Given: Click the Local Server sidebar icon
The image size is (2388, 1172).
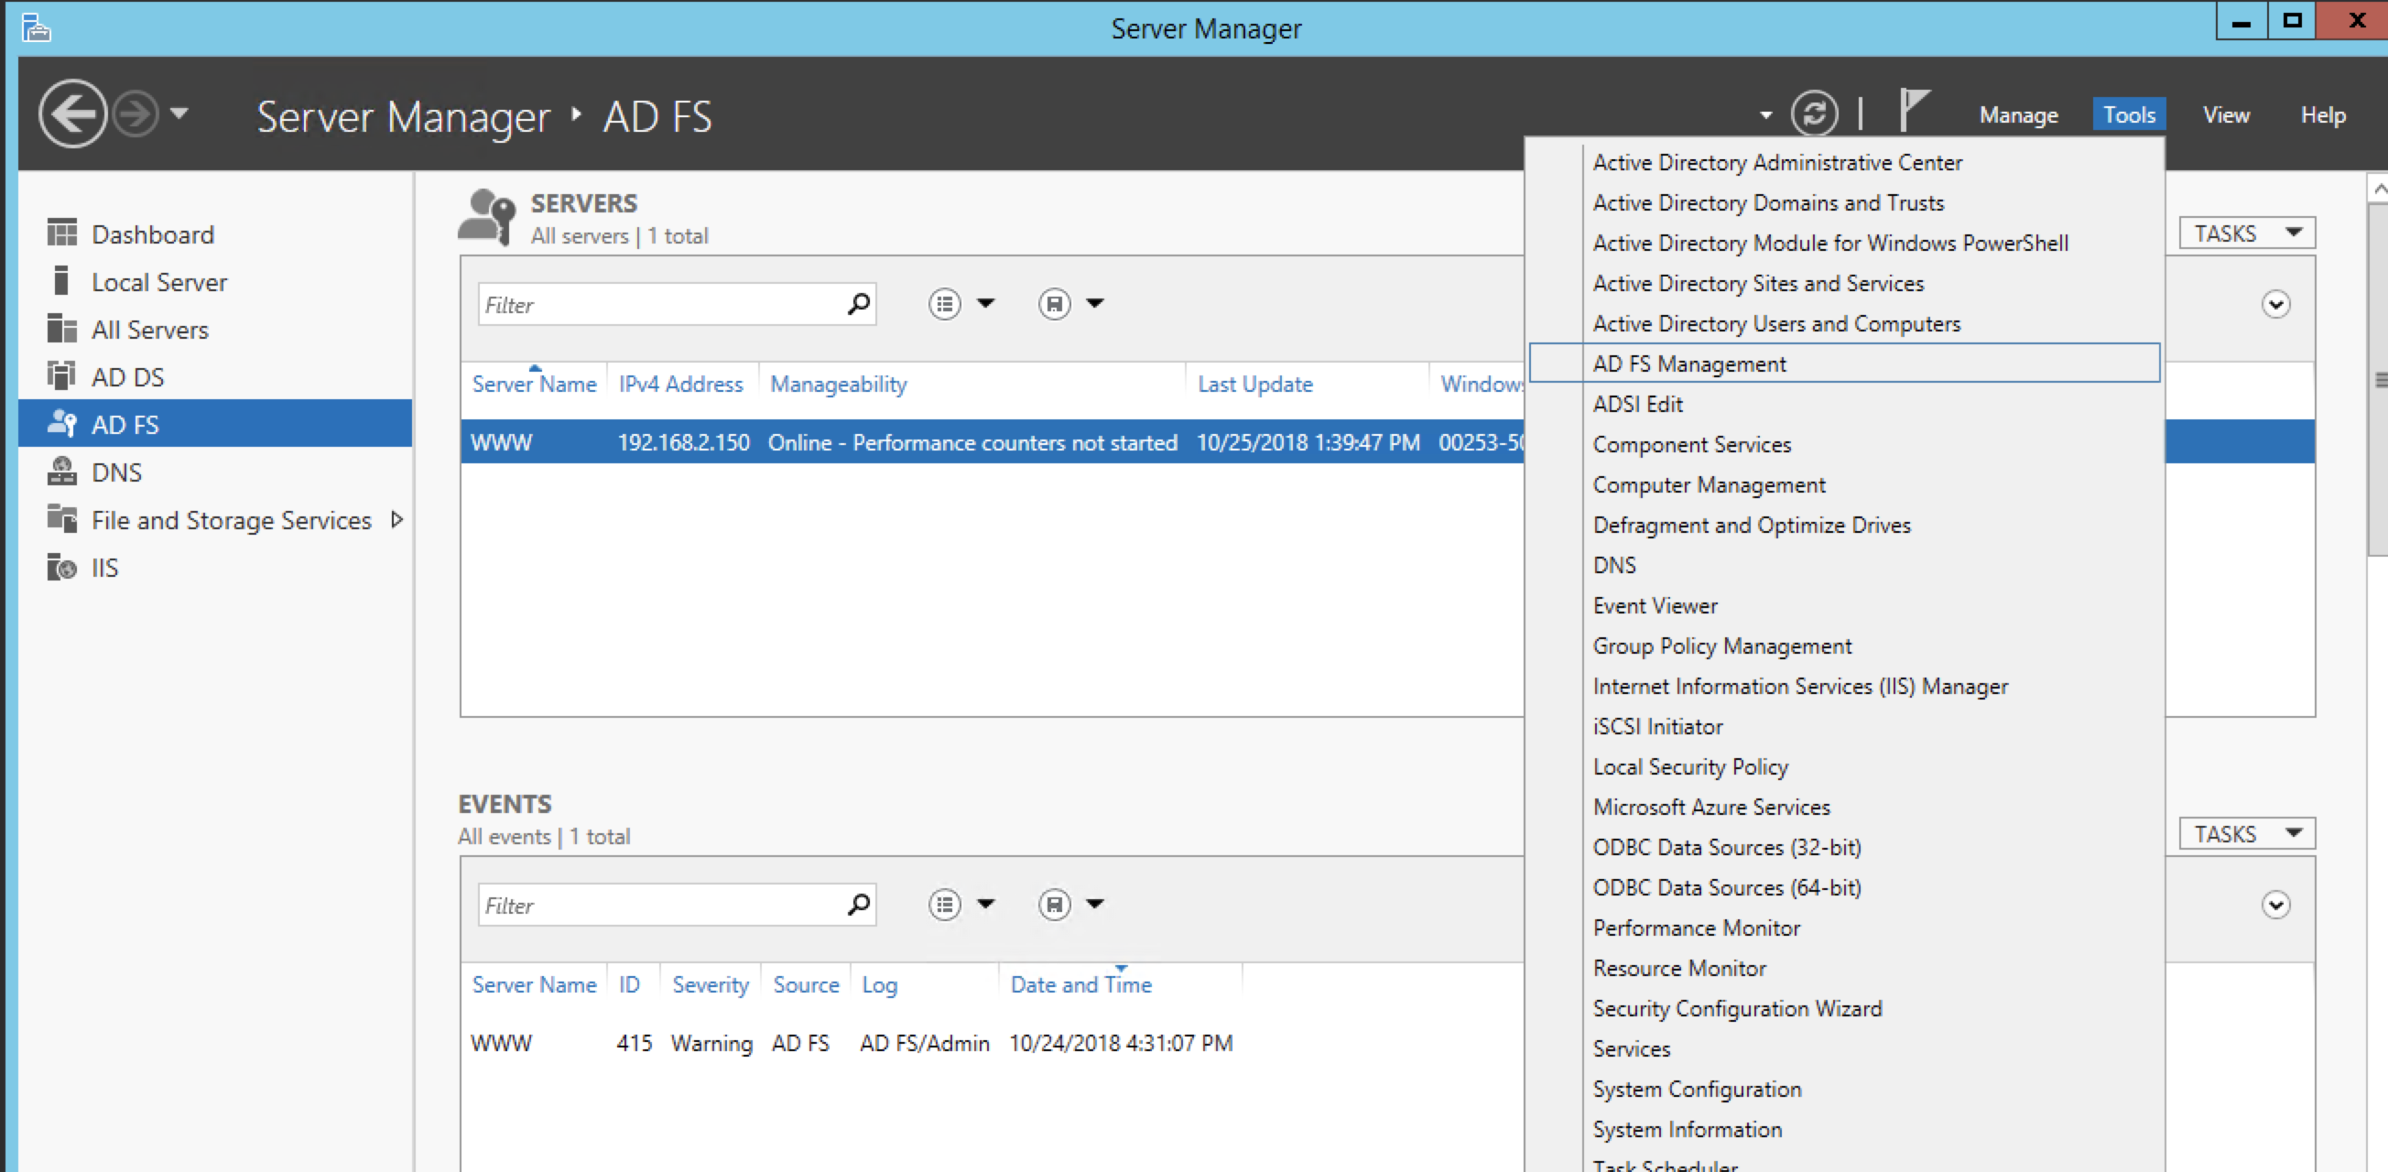Looking at the screenshot, I should 62,281.
